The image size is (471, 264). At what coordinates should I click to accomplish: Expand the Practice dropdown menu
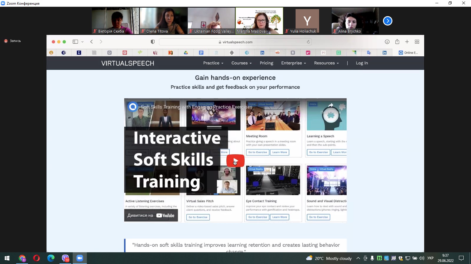click(x=213, y=63)
